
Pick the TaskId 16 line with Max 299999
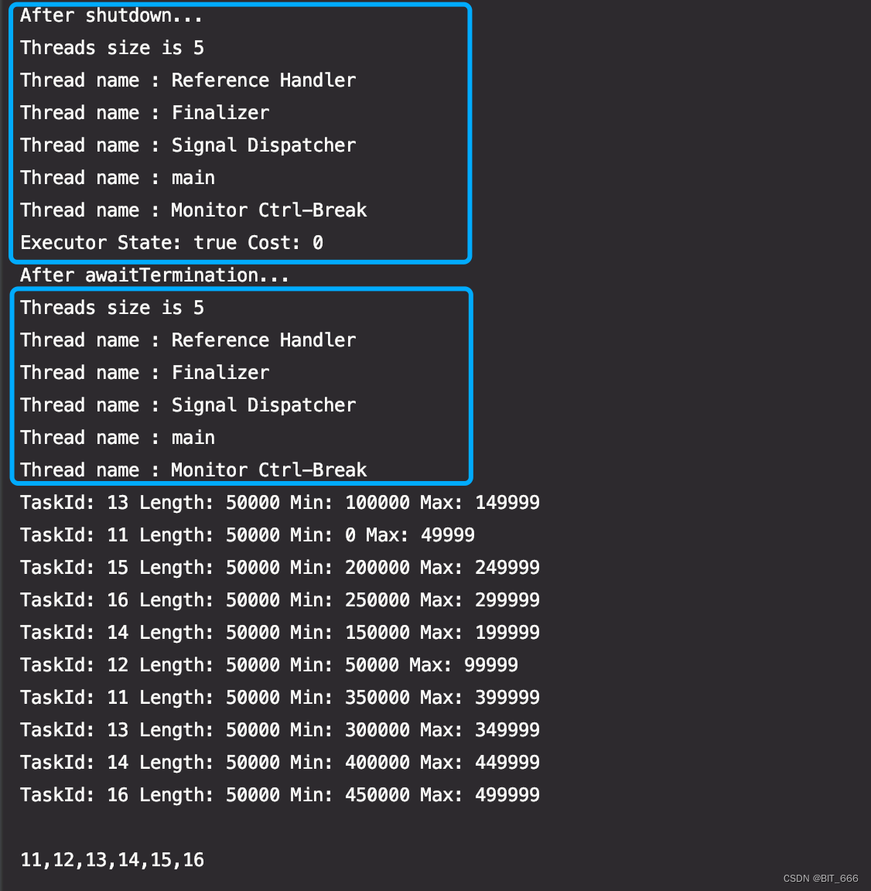279,600
